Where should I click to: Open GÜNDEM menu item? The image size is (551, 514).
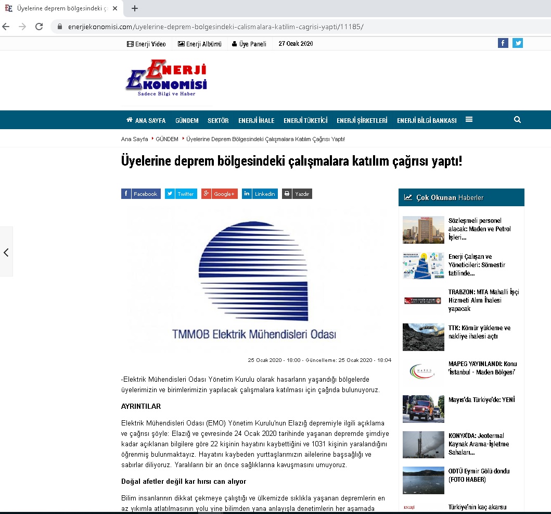tap(187, 120)
